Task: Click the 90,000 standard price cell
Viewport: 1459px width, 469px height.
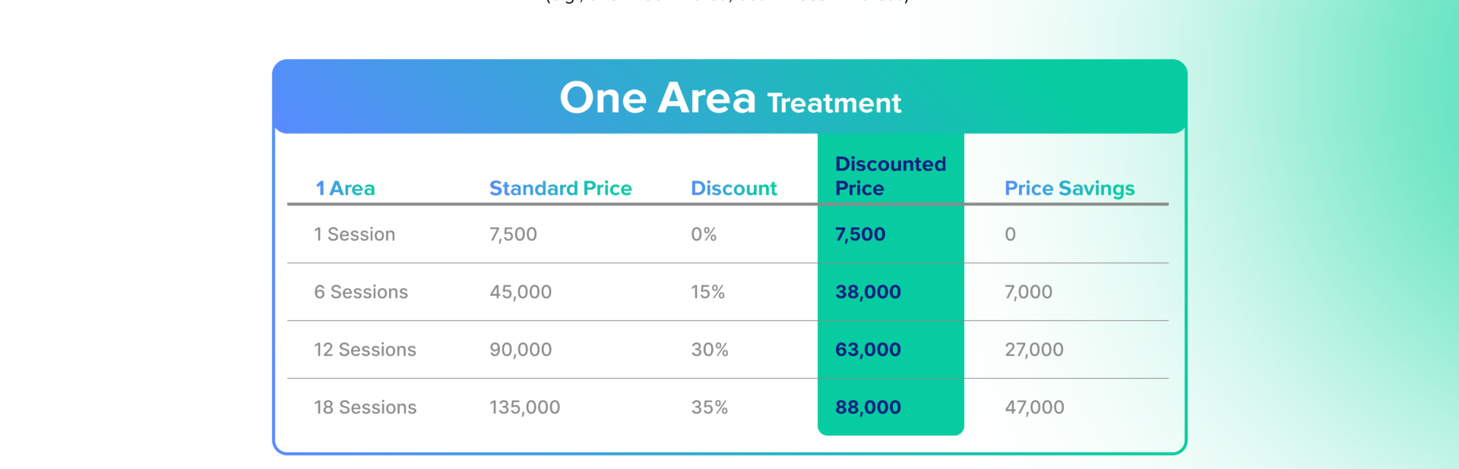Action: click(521, 350)
